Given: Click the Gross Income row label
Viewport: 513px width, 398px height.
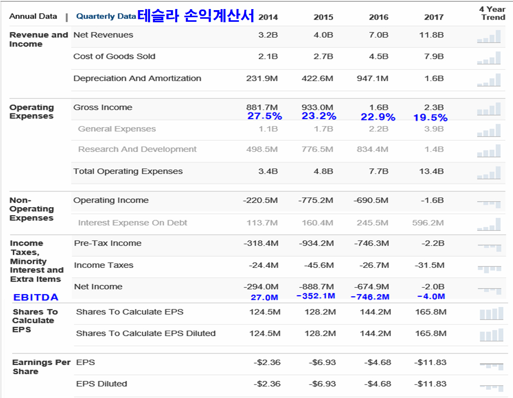Looking at the screenshot, I should [x=103, y=107].
